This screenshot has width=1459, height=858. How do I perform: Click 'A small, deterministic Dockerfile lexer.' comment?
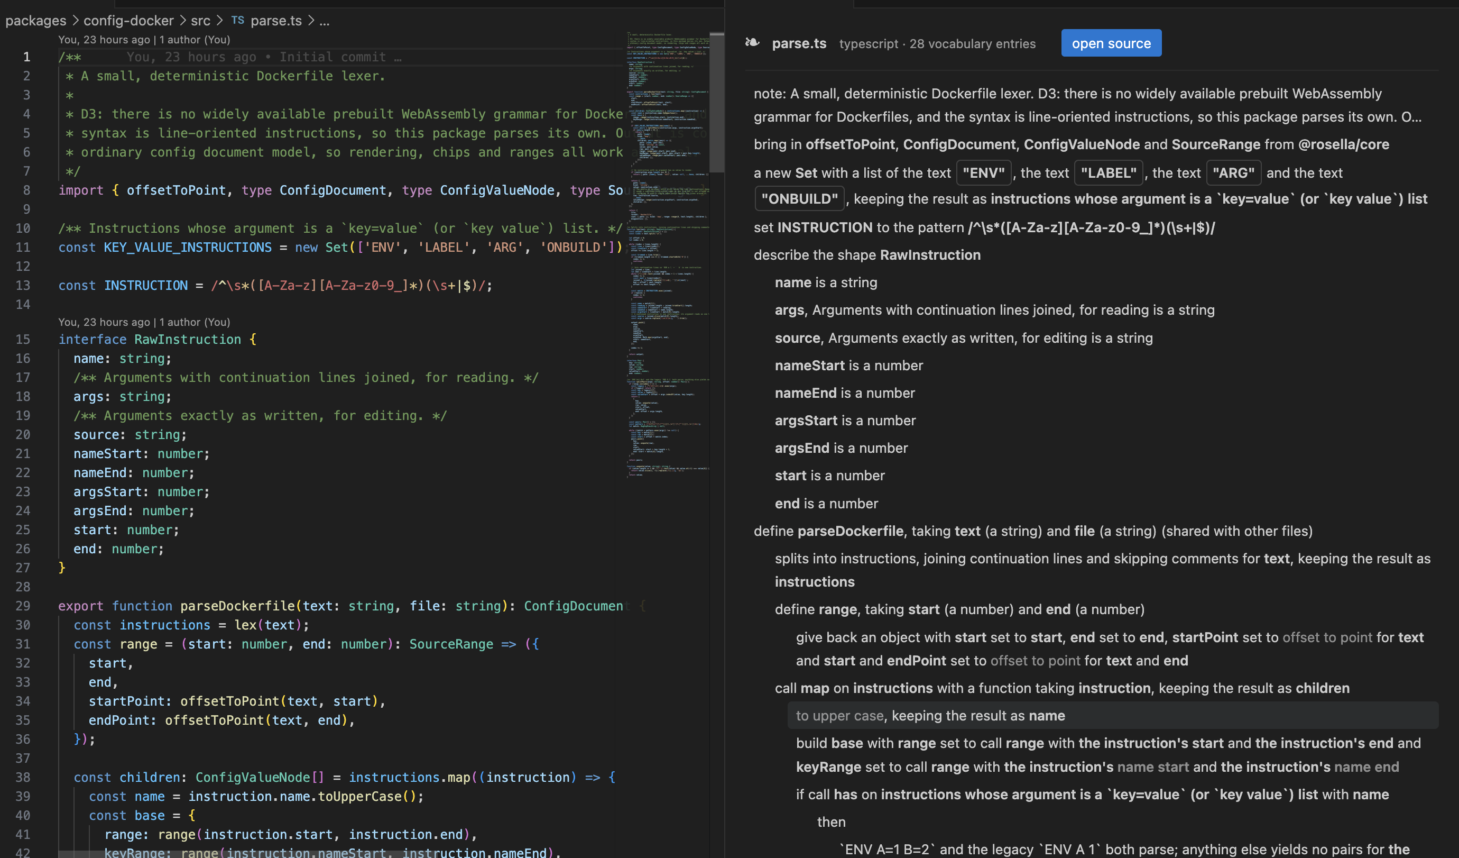233,76
